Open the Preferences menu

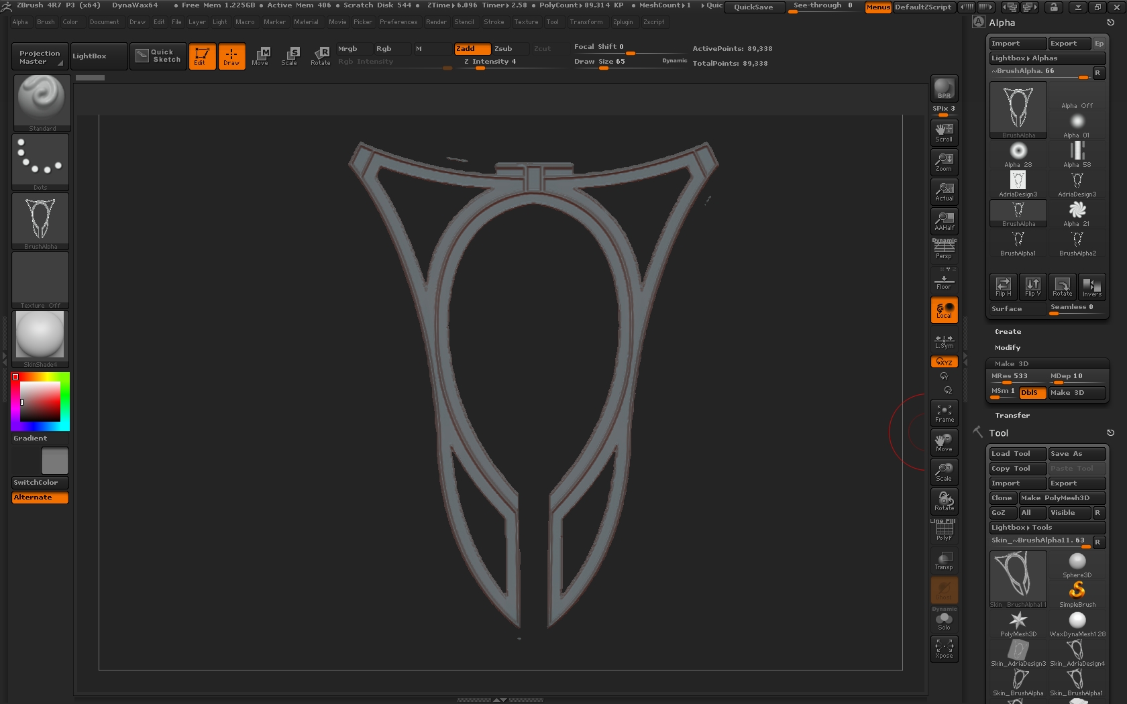tap(398, 22)
